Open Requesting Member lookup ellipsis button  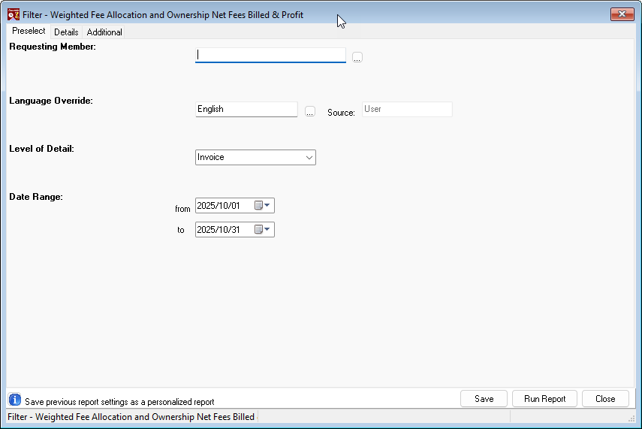pyautogui.click(x=357, y=57)
